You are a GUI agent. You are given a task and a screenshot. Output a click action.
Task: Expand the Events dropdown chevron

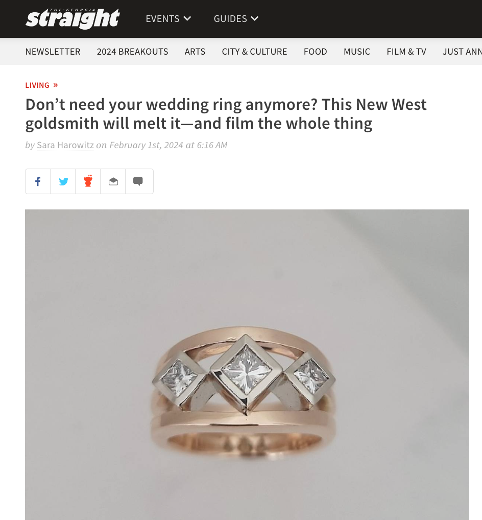click(187, 18)
